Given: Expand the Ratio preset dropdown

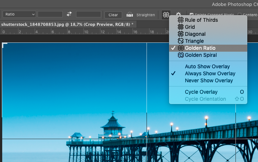Looking at the screenshot, I should [19, 14].
